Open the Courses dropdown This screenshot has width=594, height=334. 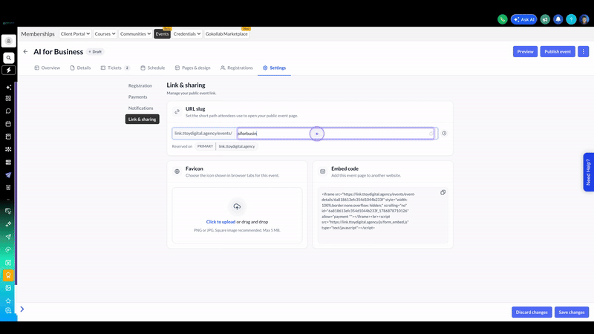105,33
